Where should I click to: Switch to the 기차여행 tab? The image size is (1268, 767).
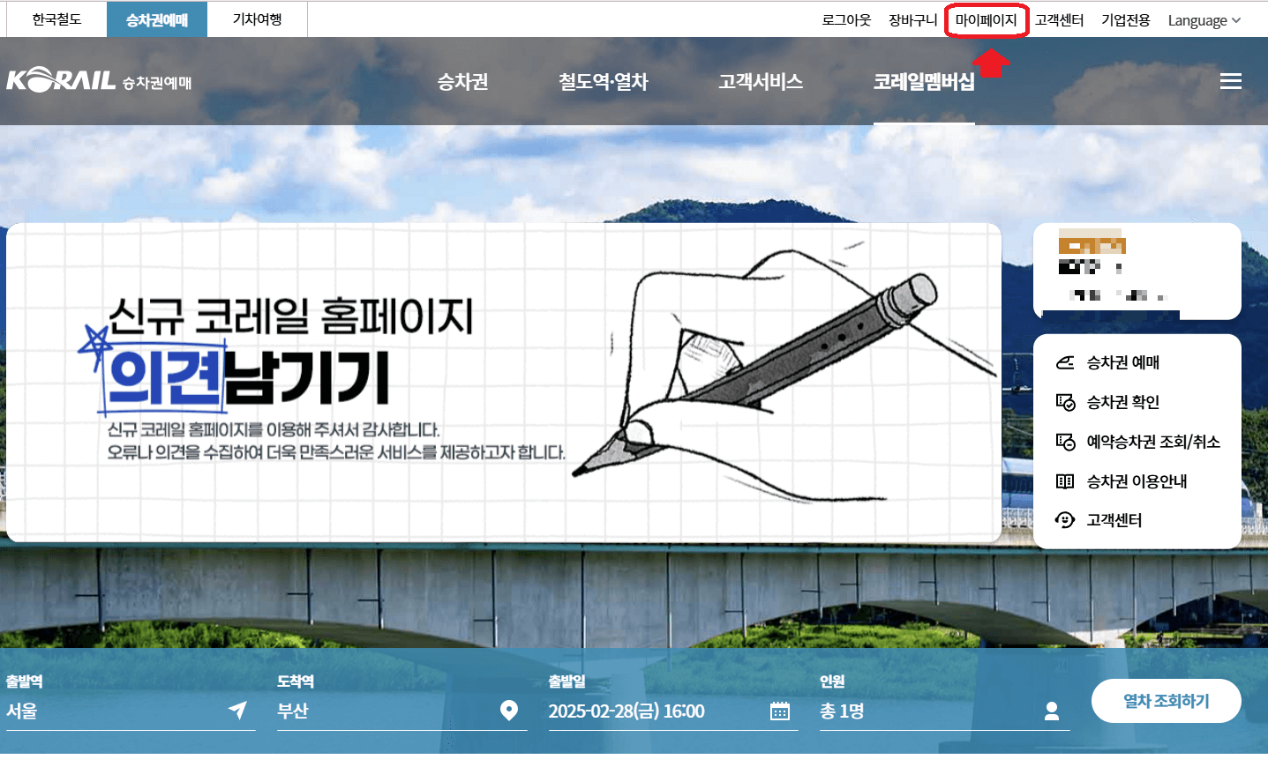tap(258, 19)
